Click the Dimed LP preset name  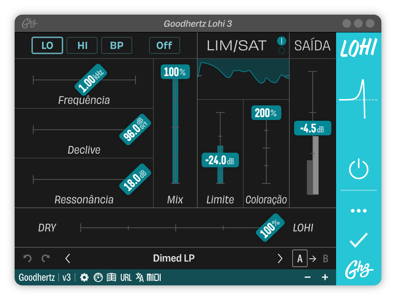pos(174,258)
